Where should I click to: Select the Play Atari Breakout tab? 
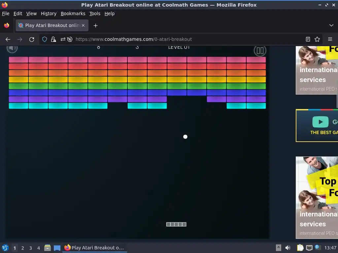[52, 25]
